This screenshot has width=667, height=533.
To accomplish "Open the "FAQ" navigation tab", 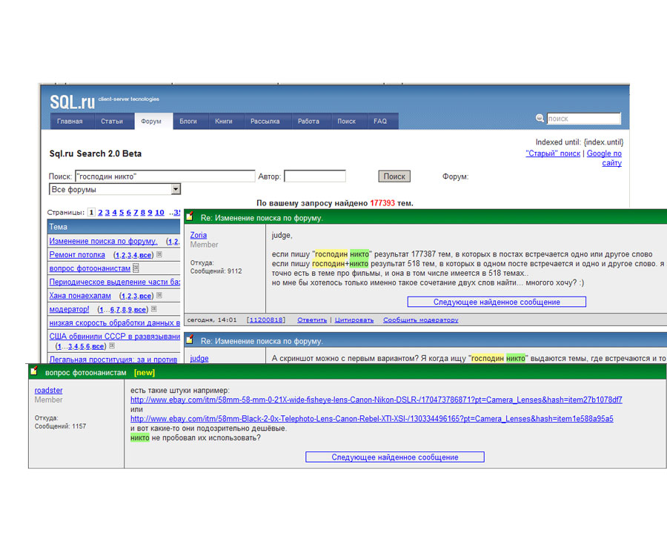I will 379,122.
